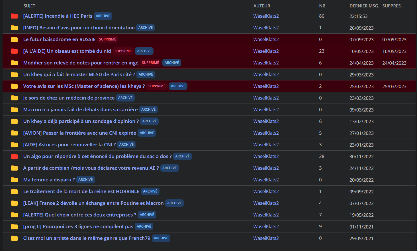417x251 pixels.
Task: Click the DERNIER MSG. column header
Action: (364, 6)
